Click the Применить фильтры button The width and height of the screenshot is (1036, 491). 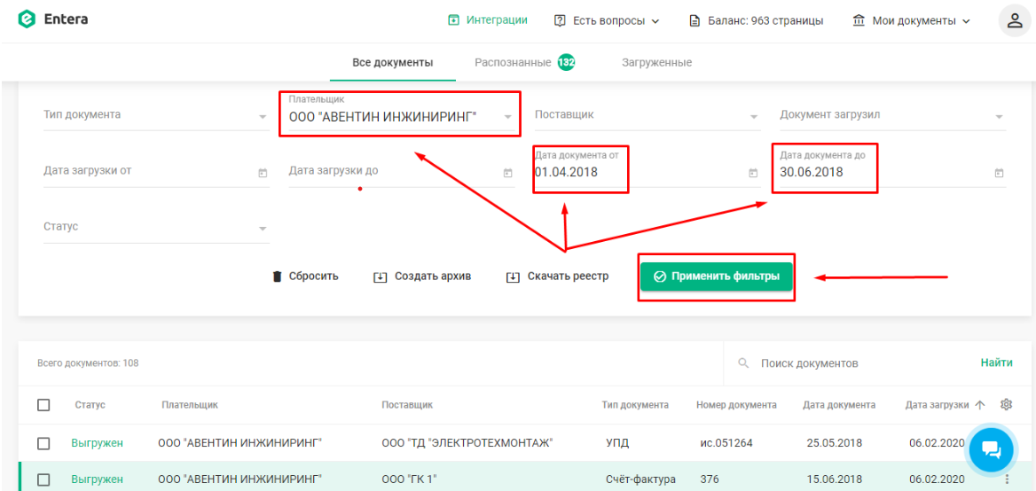[716, 277]
